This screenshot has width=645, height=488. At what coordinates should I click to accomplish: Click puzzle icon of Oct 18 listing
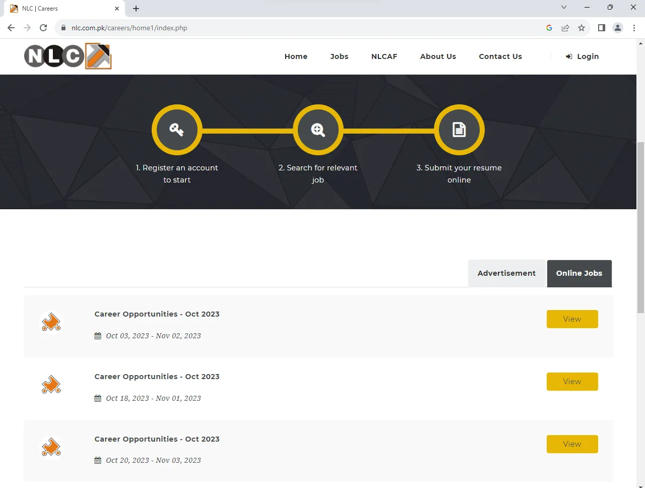click(x=51, y=385)
